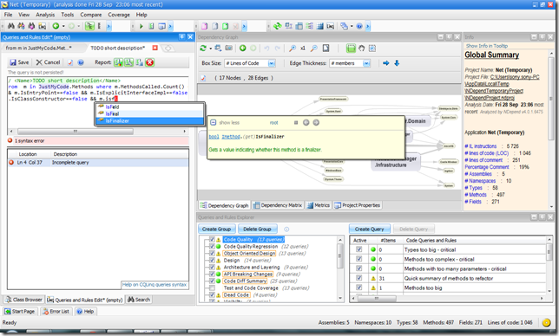Toggle Active checkbox for Quick summary of methods to refactor

(x=359, y=278)
